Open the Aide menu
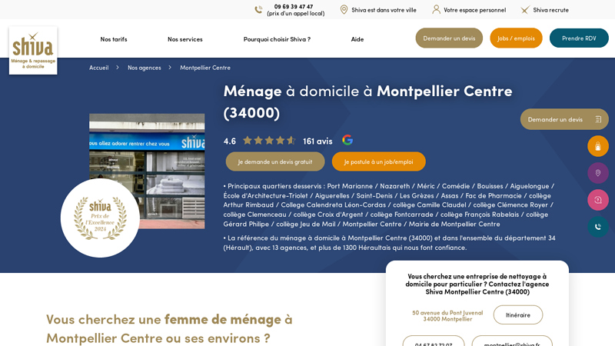 pyautogui.click(x=357, y=39)
